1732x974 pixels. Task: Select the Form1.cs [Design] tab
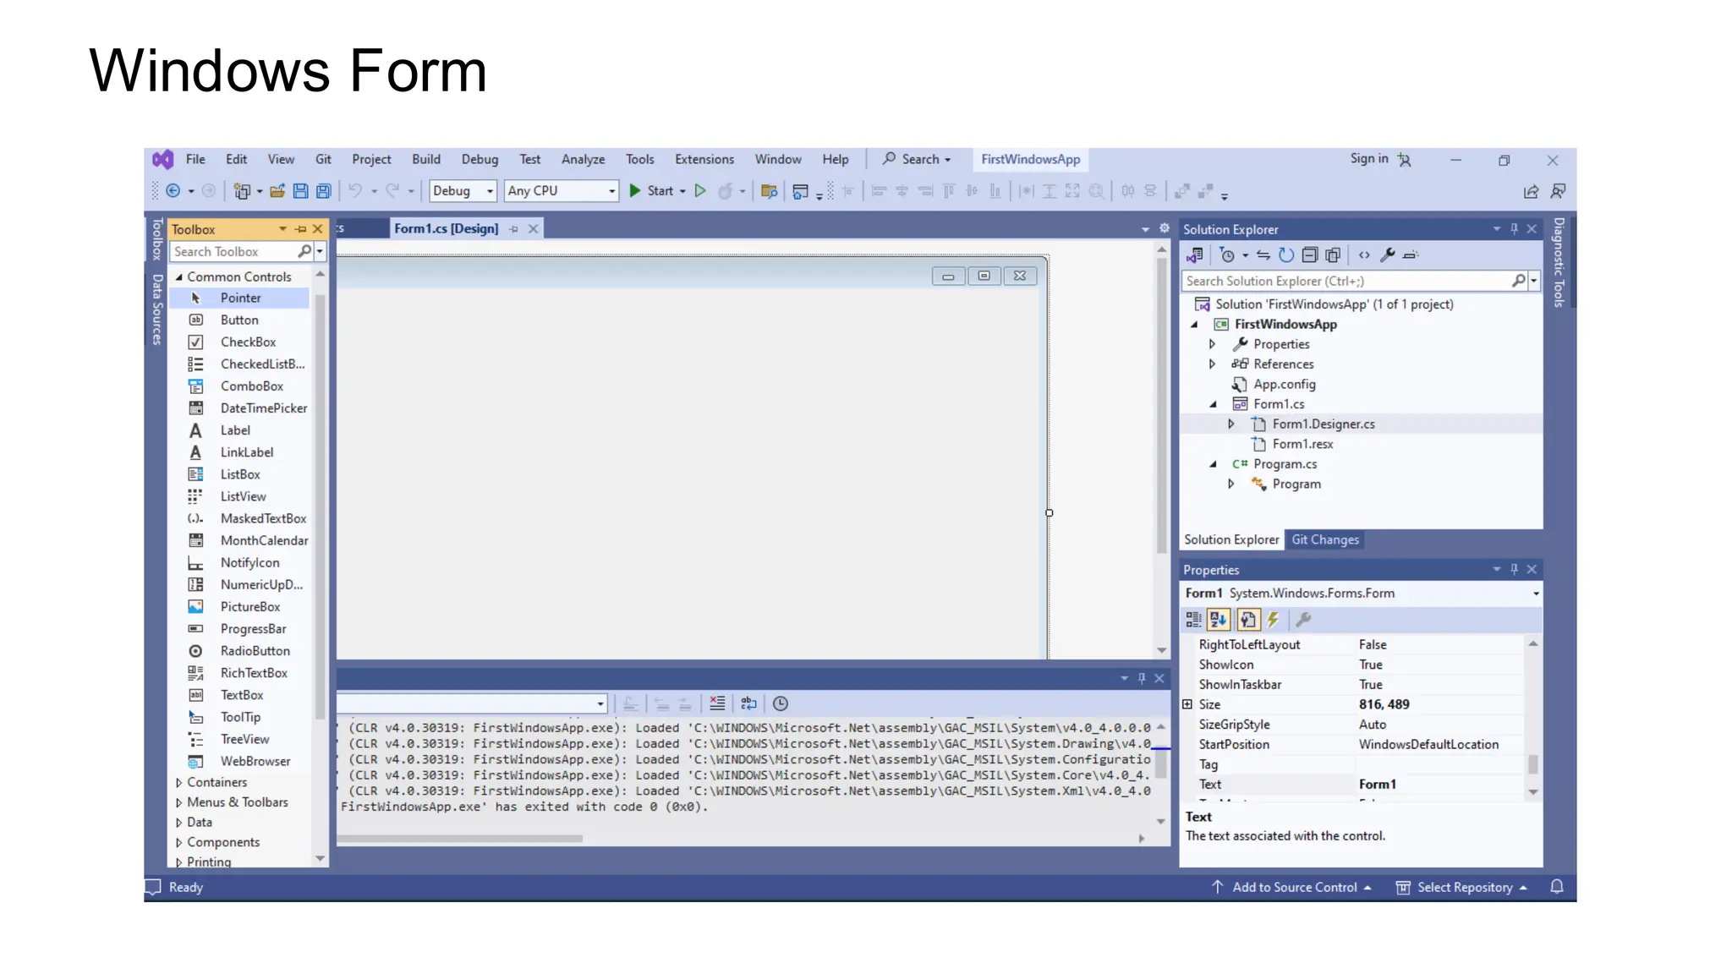pyautogui.click(x=447, y=229)
